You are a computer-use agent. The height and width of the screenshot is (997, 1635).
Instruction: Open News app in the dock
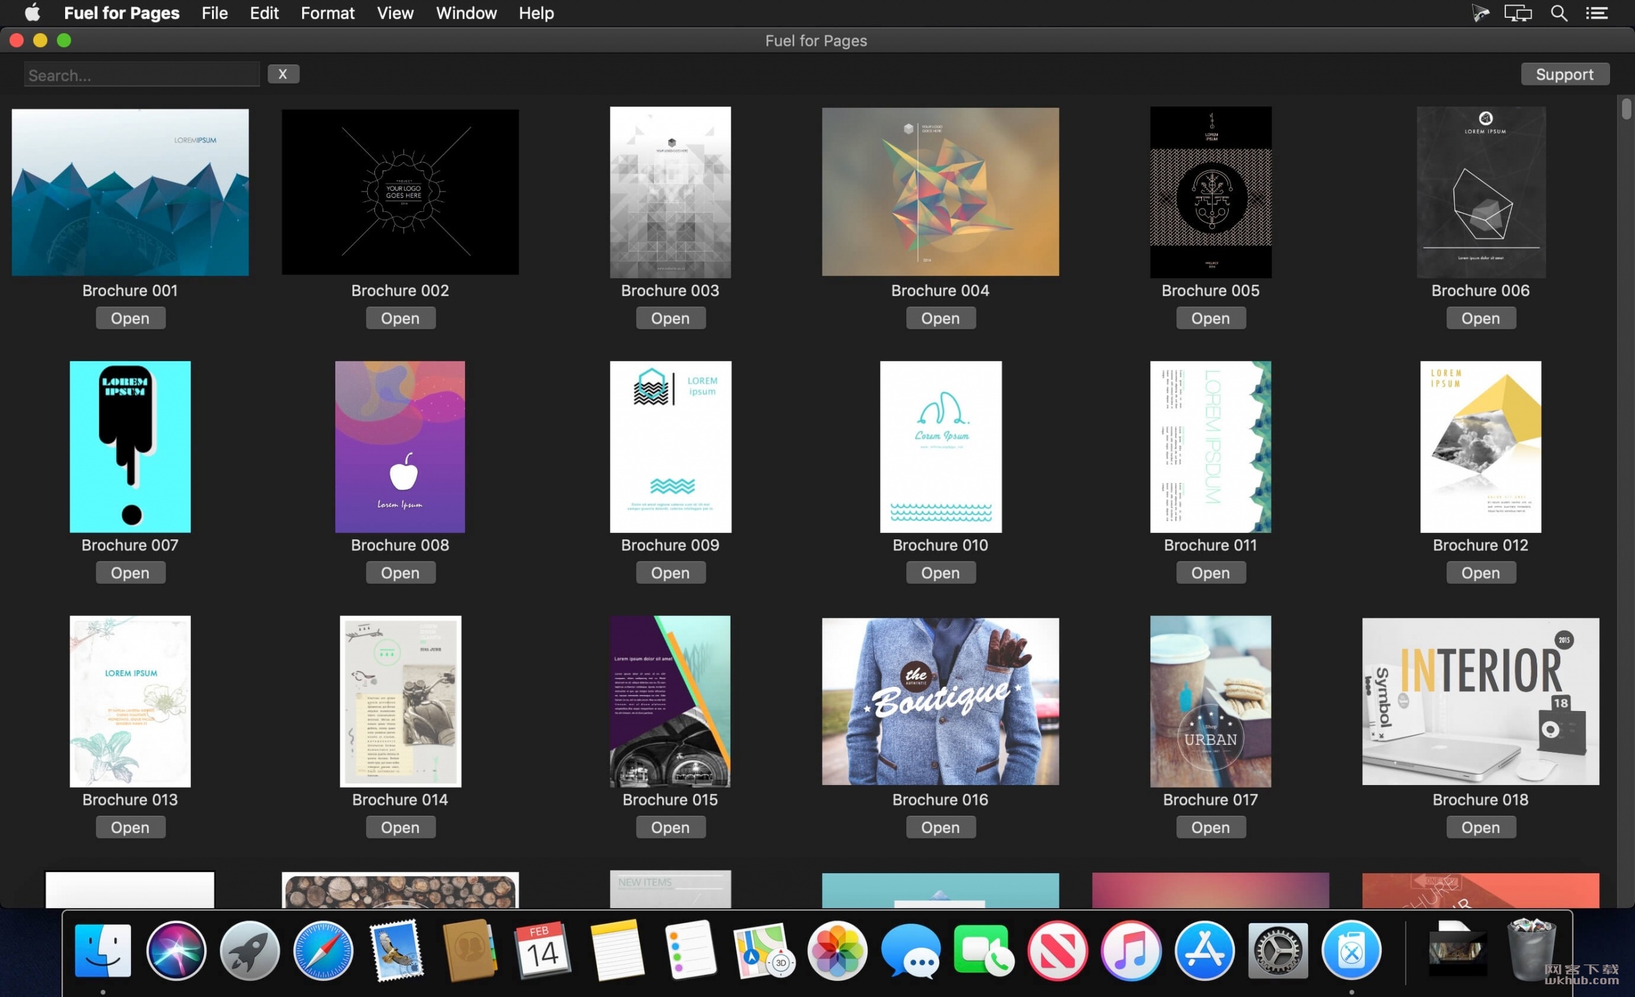(x=1057, y=950)
